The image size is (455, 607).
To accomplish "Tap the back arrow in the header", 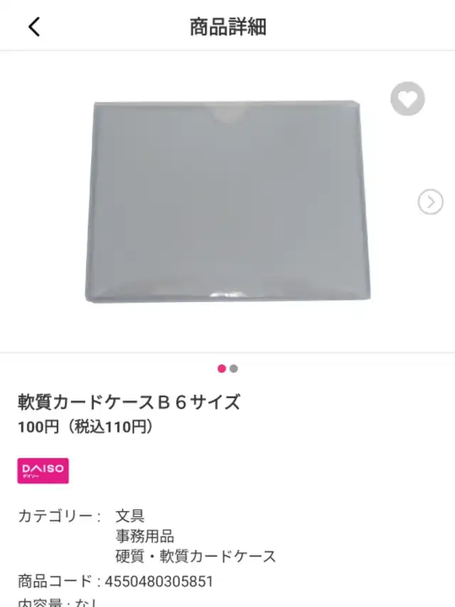I will point(34,27).
